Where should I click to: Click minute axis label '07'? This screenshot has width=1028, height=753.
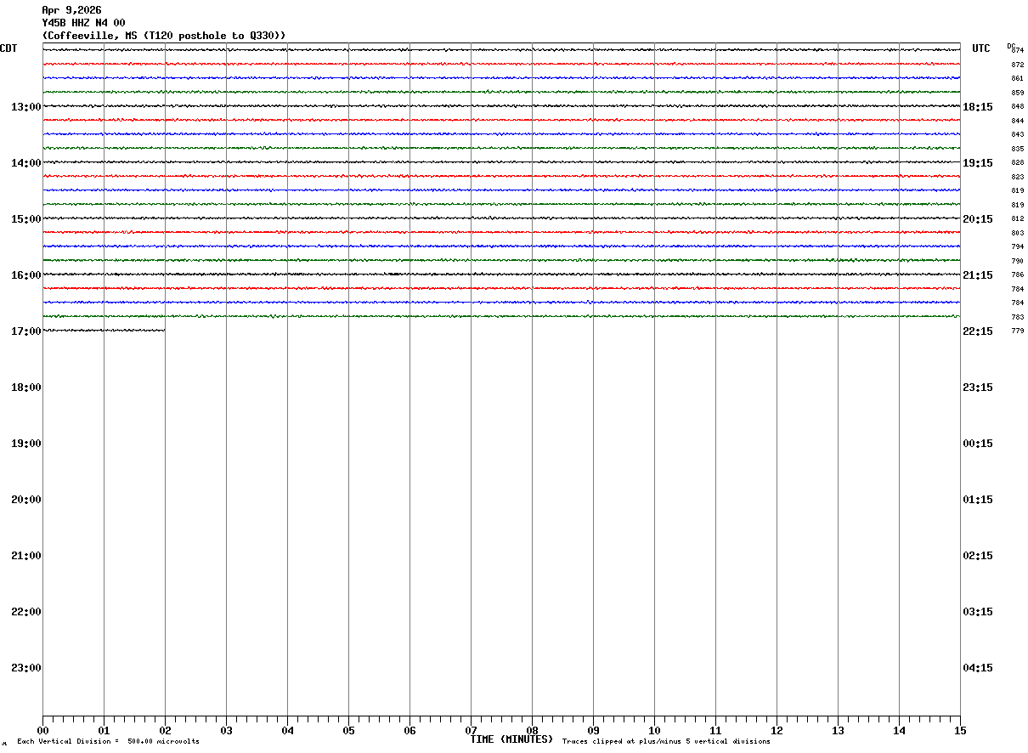(471, 731)
